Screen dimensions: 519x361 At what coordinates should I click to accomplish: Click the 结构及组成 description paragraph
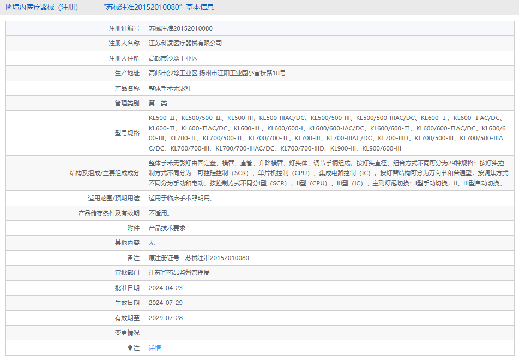327,173
